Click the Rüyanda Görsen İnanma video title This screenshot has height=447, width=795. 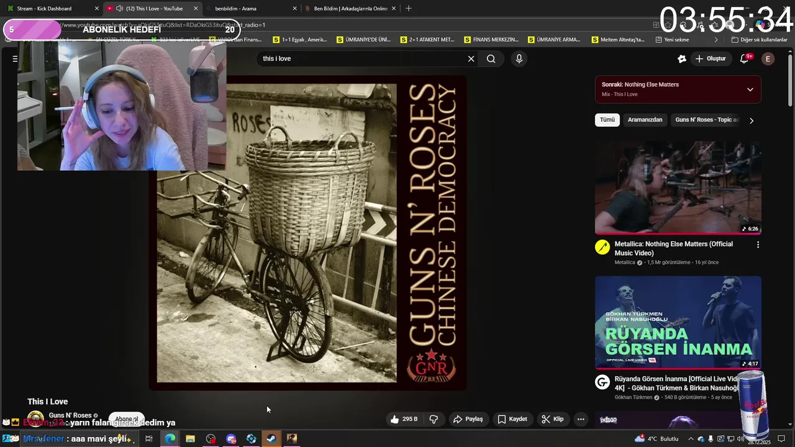point(676,383)
